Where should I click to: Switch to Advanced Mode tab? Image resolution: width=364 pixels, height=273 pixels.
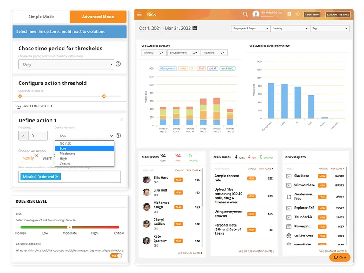click(x=98, y=17)
